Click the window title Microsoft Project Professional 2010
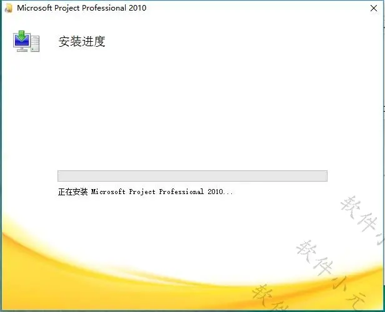 pyautogui.click(x=81, y=8)
